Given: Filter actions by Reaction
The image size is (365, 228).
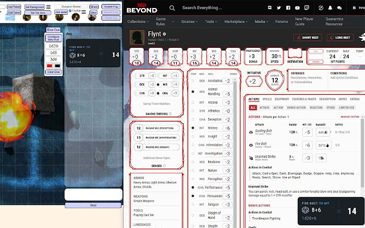Looking at the screenshot, I should point(316,108).
